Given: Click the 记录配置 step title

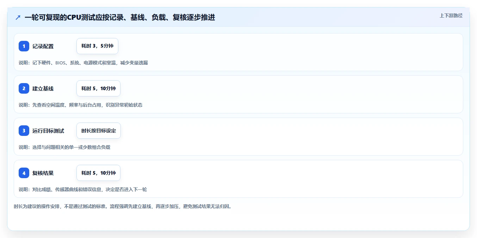Looking at the screenshot, I should point(43,46).
